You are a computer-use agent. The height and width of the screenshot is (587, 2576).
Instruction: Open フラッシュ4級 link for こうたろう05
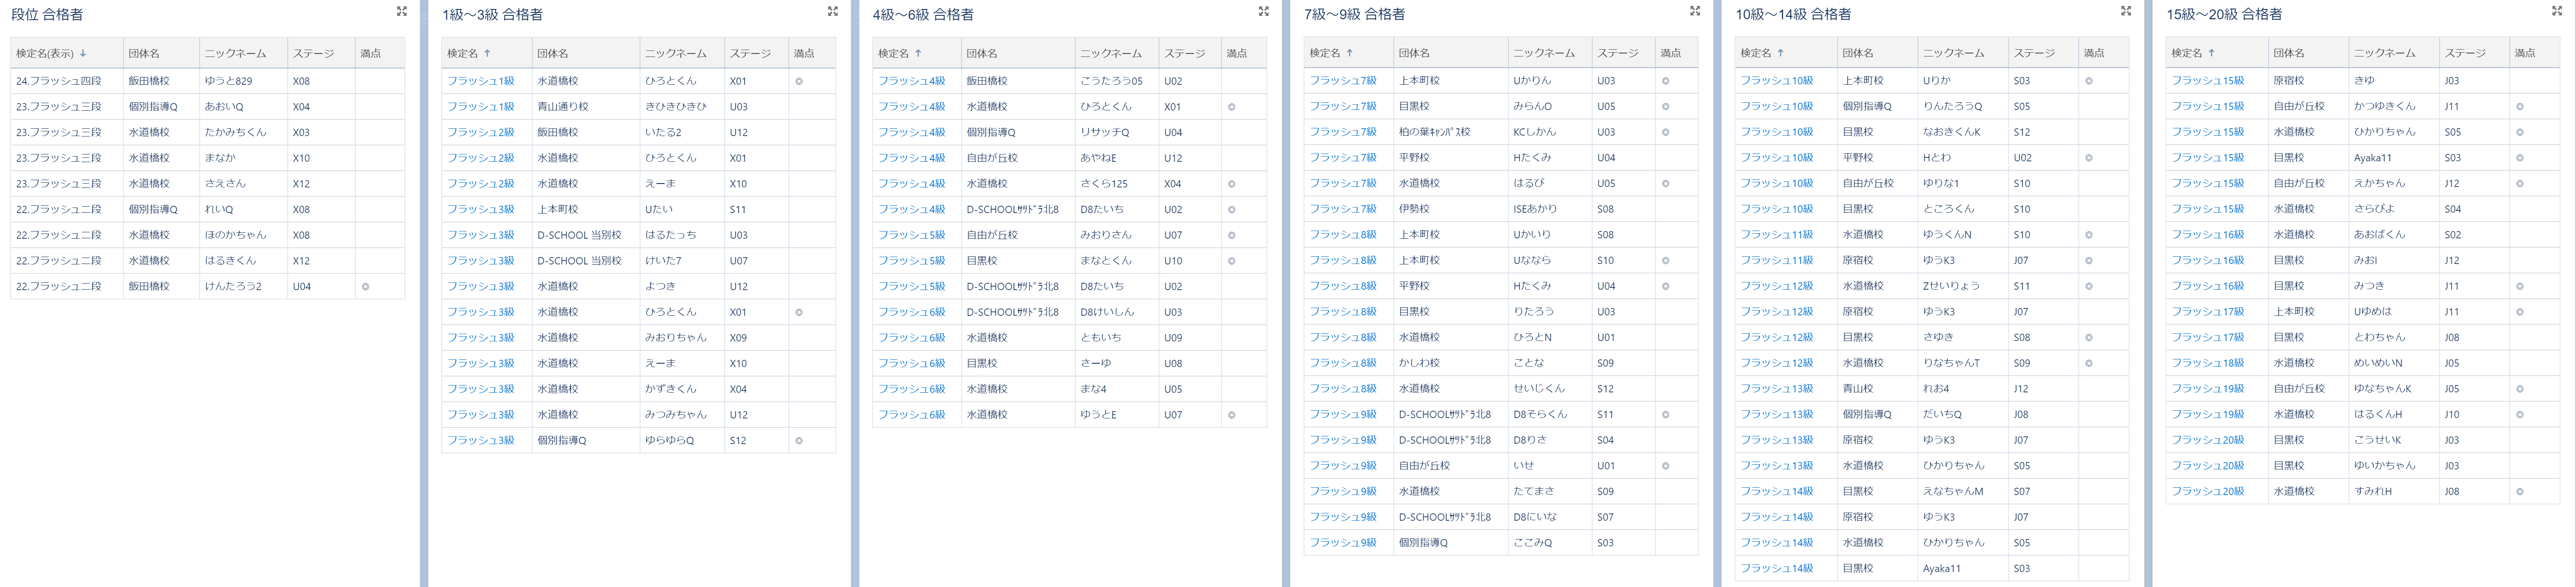911,81
